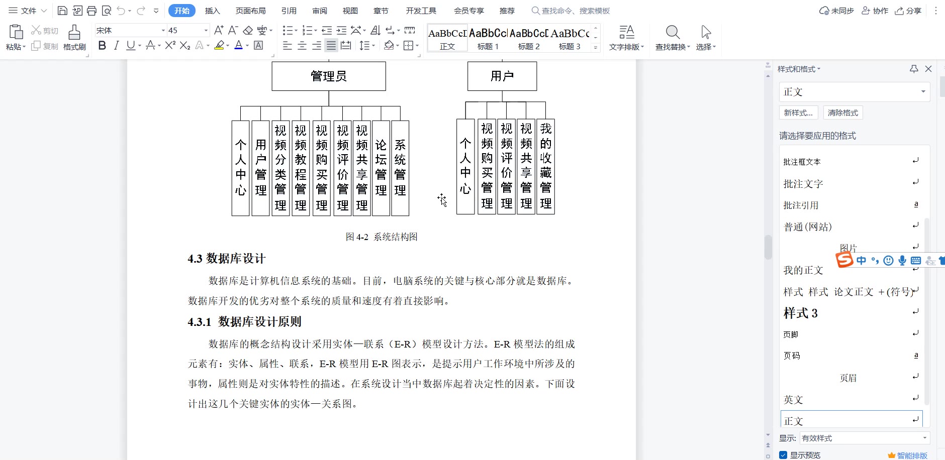The height and width of the screenshot is (460, 945).
Task: Open Print Preview icon
Action: tap(106, 11)
